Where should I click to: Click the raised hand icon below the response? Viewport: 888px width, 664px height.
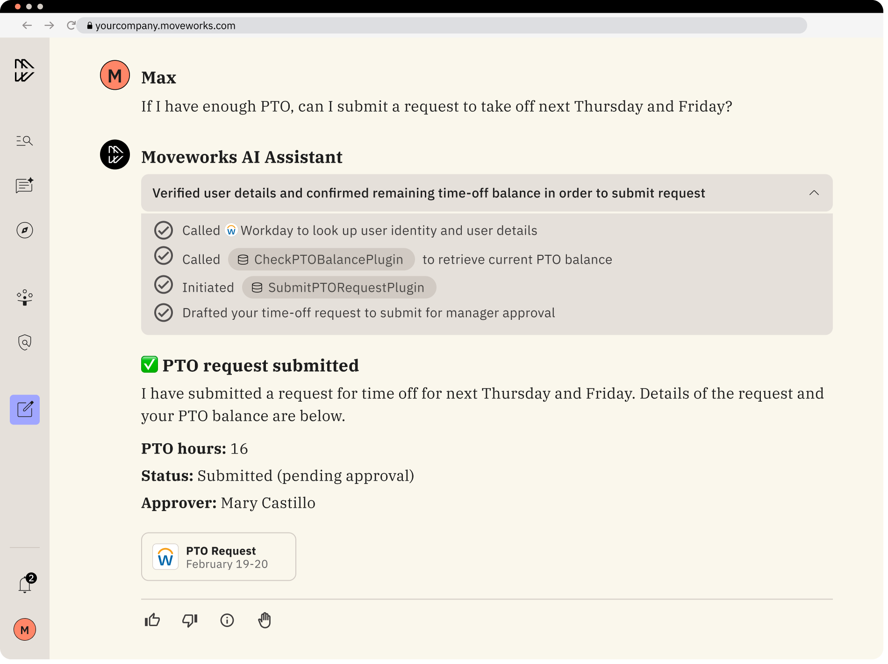(265, 621)
